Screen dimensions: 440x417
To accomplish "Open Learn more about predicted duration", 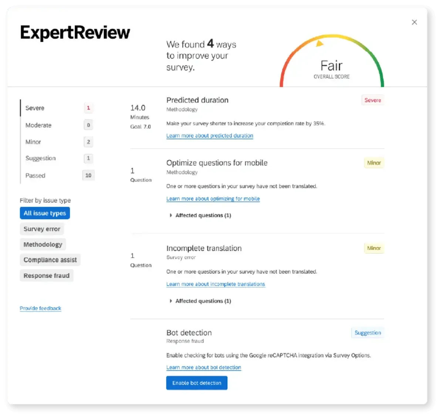I will (210, 136).
